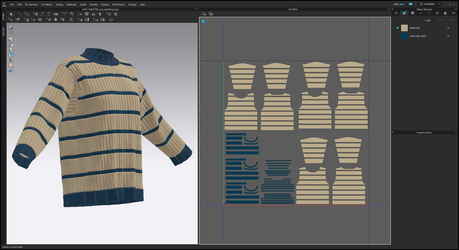459x250 pixels.
Task: Select the Rectangle selection tool
Action: tap(27, 14)
